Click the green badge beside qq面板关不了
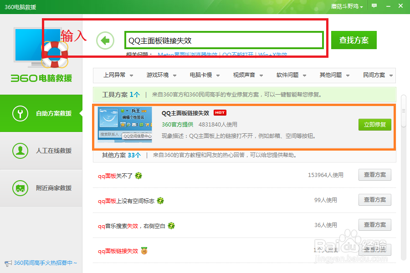 138,176
